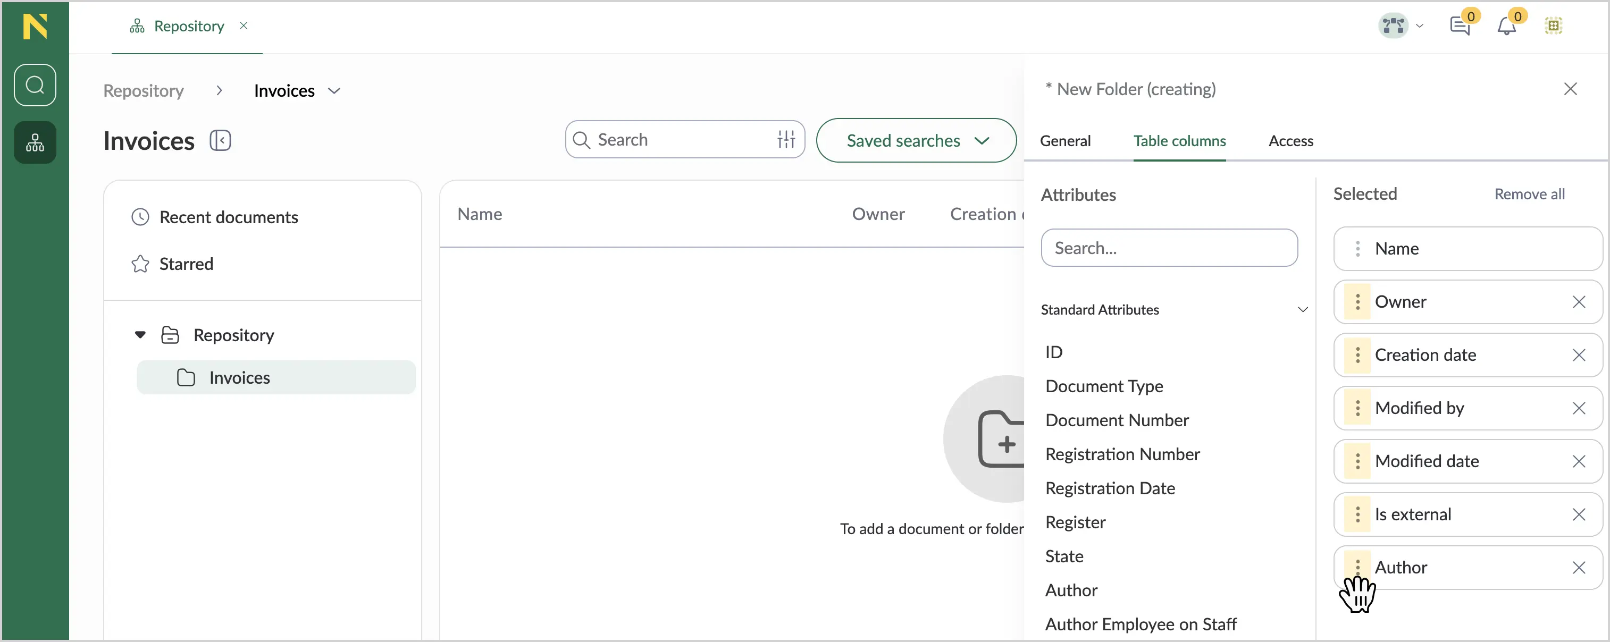Image resolution: width=1610 pixels, height=642 pixels.
Task: Remove the Creation date column
Action: point(1579,354)
